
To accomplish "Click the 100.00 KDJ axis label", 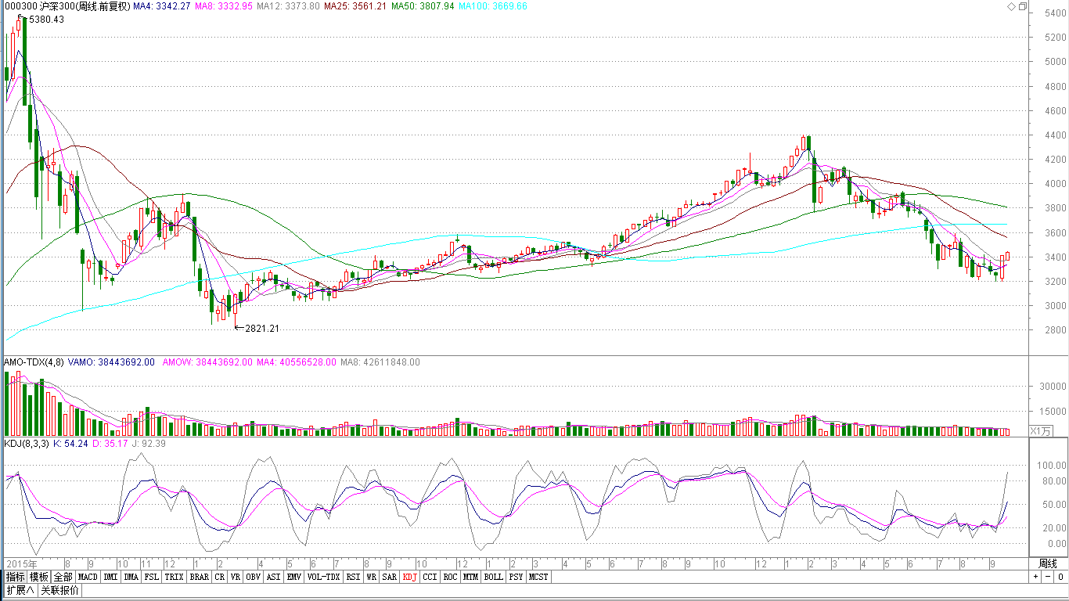I will pos(1053,465).
